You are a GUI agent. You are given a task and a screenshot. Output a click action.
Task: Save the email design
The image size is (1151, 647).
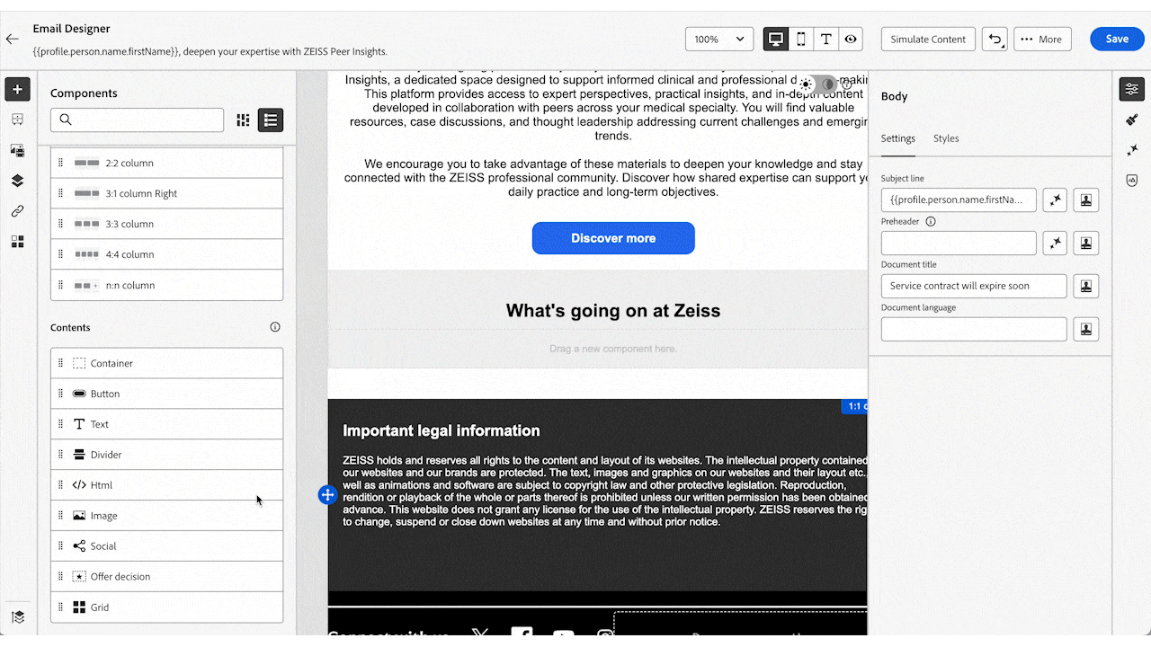1117,39
